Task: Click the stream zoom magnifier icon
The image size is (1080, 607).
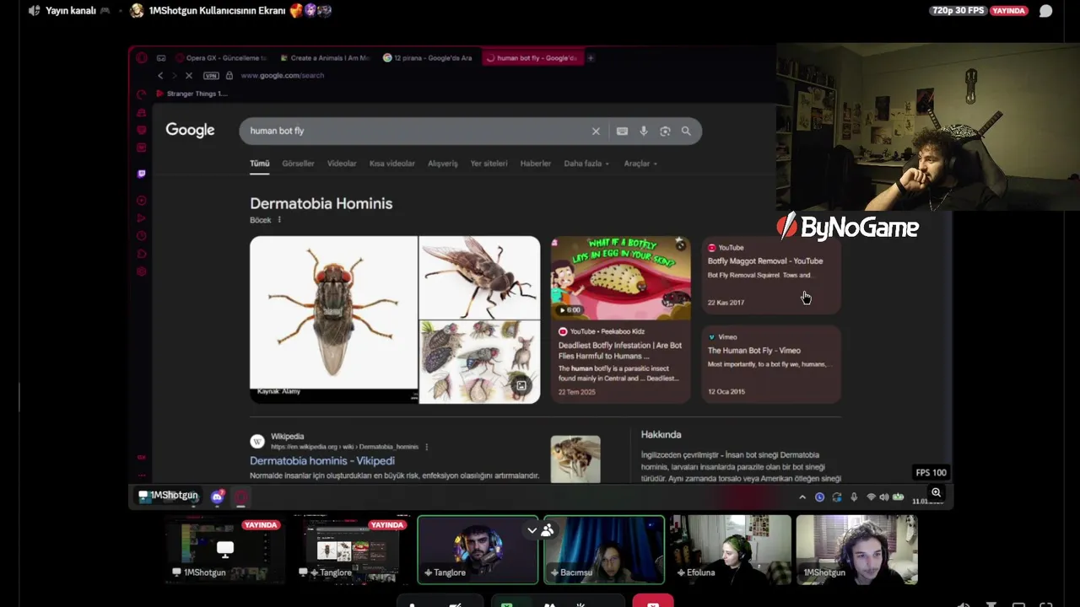Action: point(936,492)
